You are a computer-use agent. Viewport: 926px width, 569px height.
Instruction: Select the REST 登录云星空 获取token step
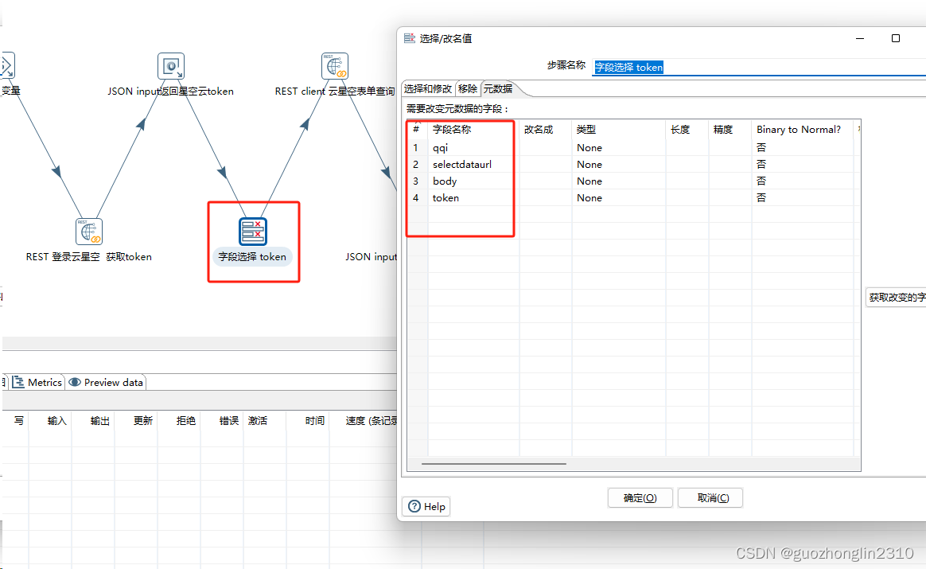click(x=89, y=231)
